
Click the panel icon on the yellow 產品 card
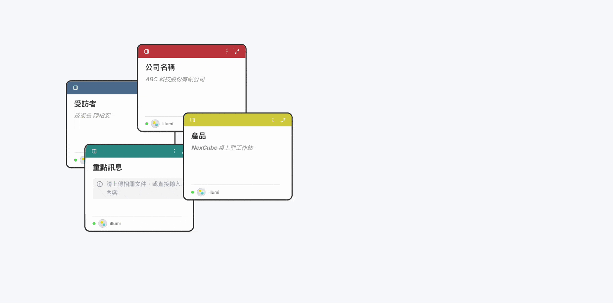pos(192,120)
